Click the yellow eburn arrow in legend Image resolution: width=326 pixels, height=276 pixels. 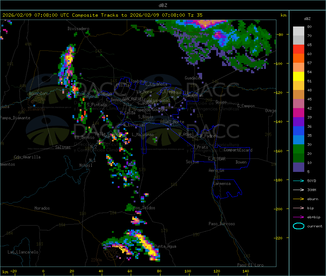[x=298, y=199]
